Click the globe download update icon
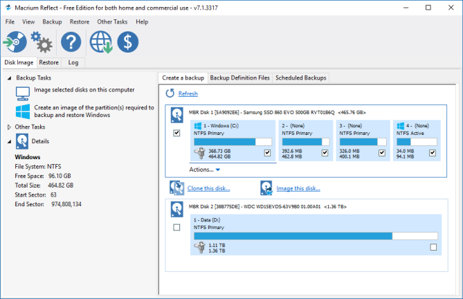This screenshot has width=463, height=299. click(101, 42)
